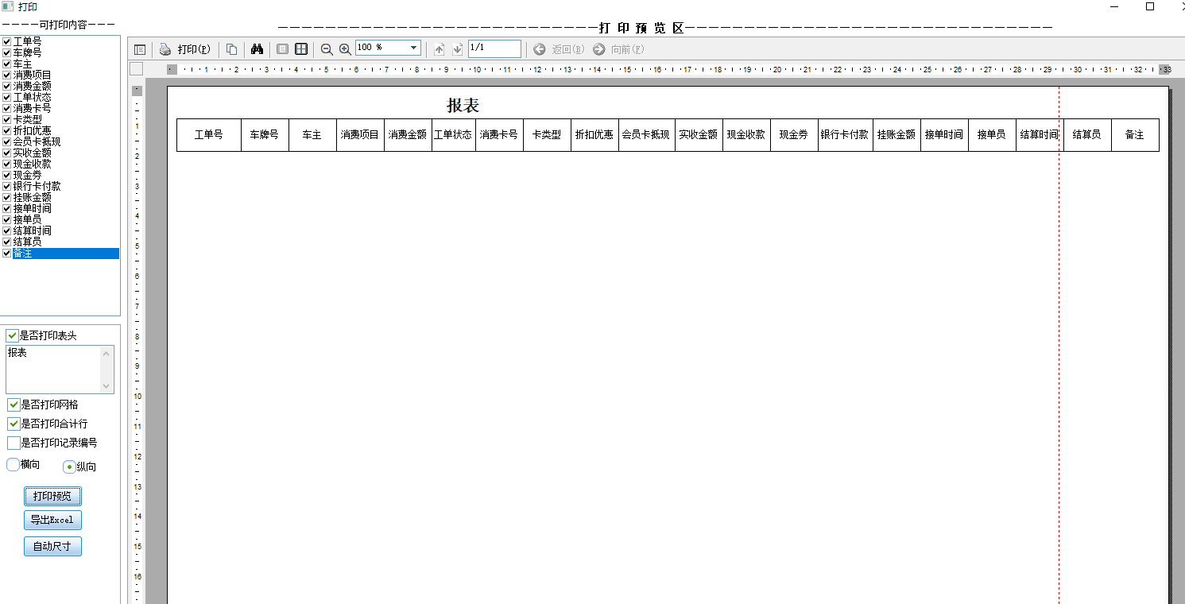
Task: Click the page number field 1/1
Action: pyautogui.click(x=494, y=48)
